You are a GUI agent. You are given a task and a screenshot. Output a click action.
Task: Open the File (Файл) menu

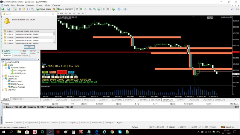[x=6, y=5]
